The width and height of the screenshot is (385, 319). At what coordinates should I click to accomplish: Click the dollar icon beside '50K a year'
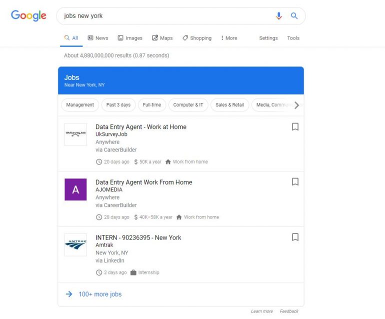(136, 162)
